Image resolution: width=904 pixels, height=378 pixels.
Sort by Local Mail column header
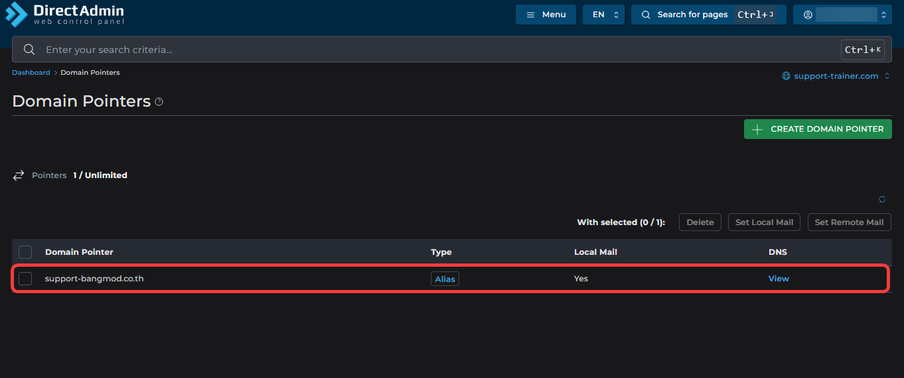(x=595, y=252)
